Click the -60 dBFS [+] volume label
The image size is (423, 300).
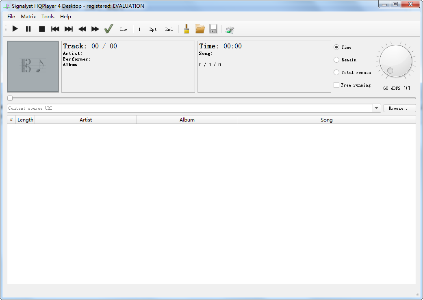(395, 88)
